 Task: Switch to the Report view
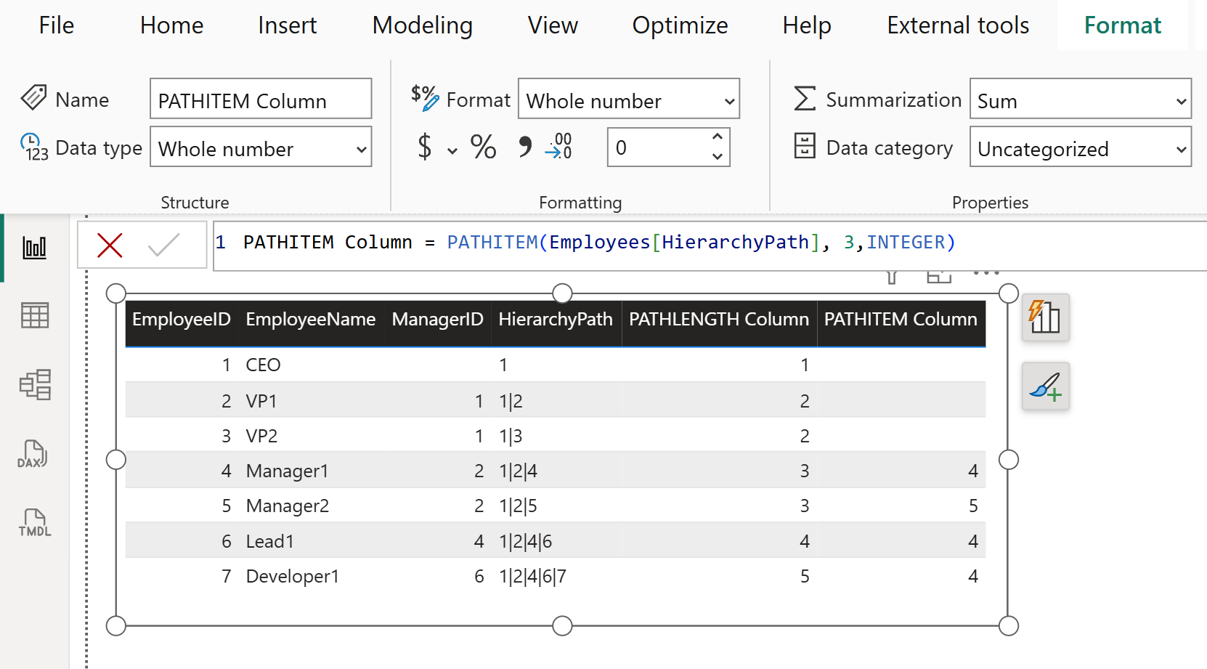coord(34,247)
